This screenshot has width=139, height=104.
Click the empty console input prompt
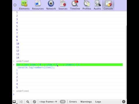[69, 94]
